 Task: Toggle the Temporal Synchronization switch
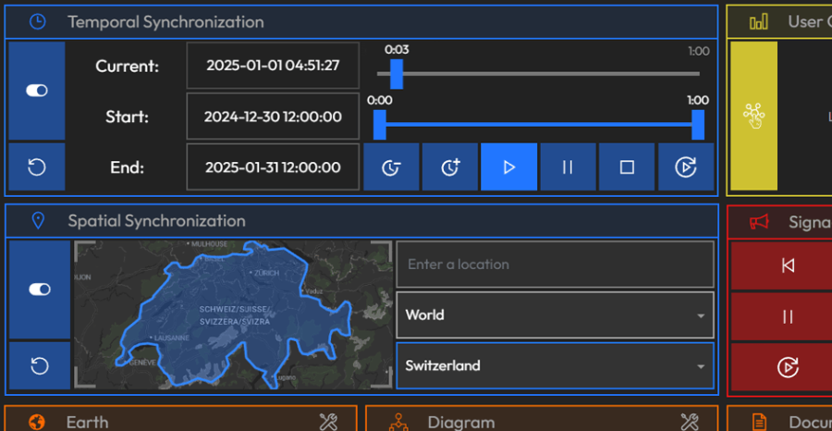tap(37, 91)
